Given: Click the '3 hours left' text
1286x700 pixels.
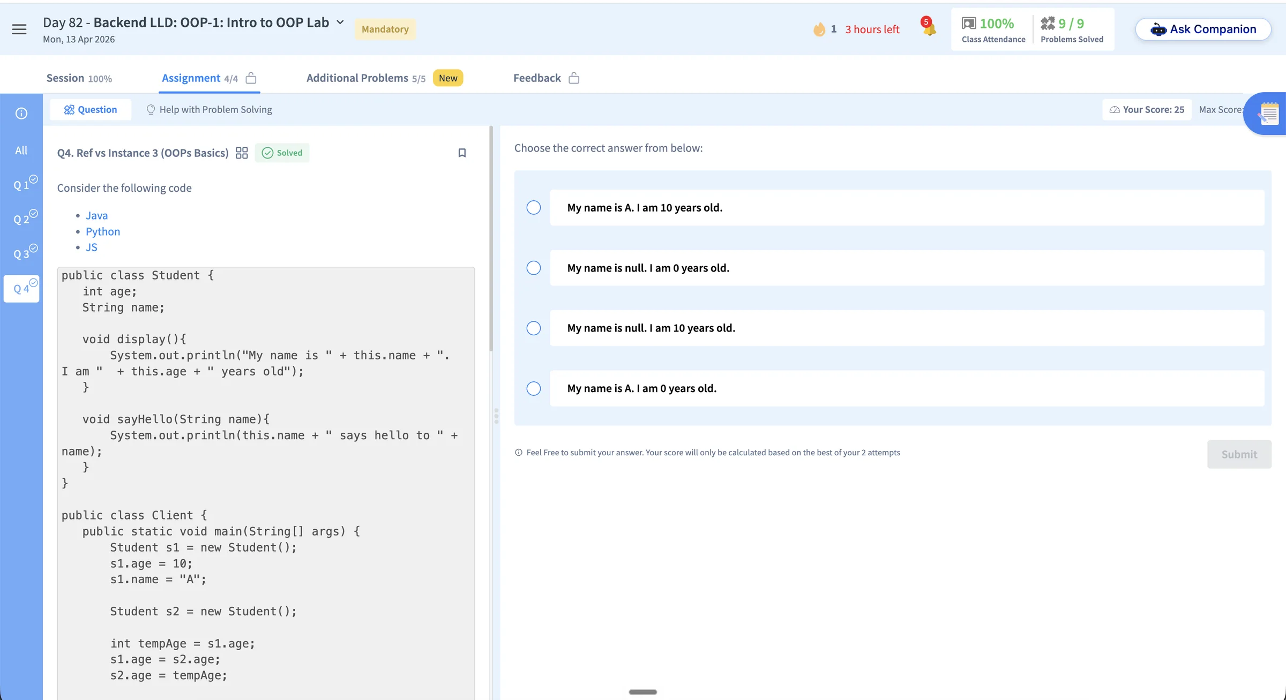Looking at the screenshot, I should click(872, 29).
